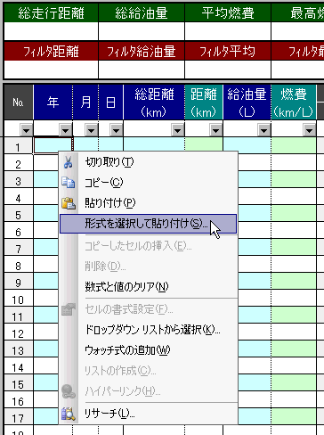Click the 燃費(km/L) cell in row 3

(294, 179)
